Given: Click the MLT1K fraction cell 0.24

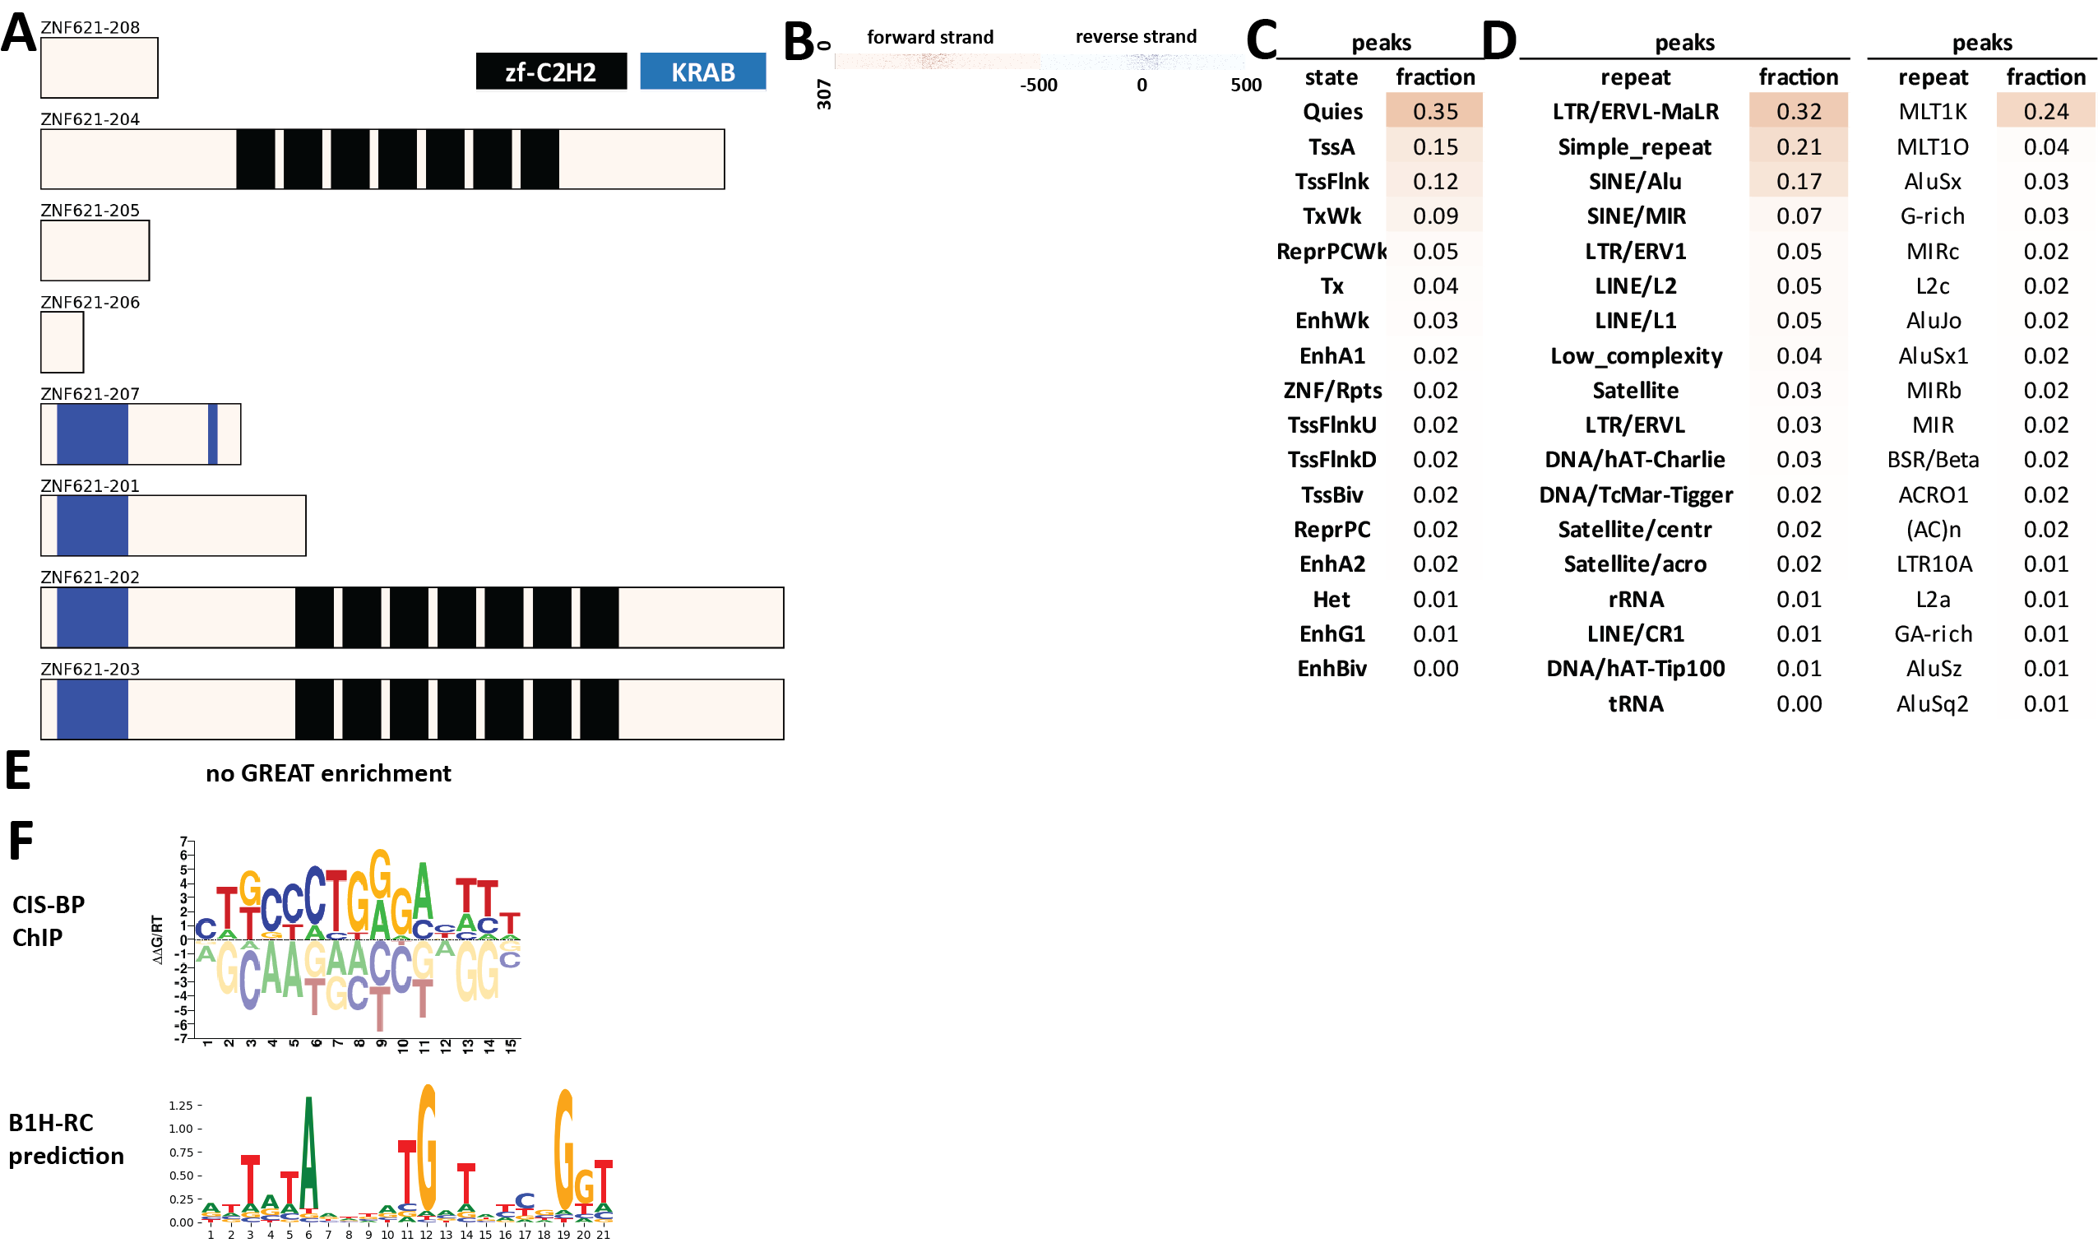Looking at the screenshot, I should [x=2045, y=111].
